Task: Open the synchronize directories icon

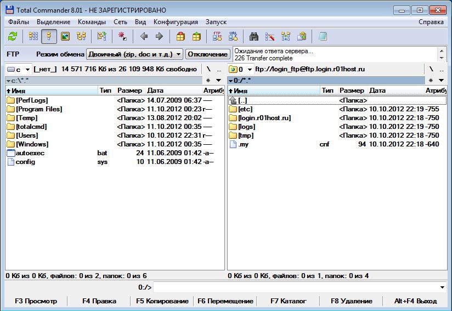Action: pos(286,36)
